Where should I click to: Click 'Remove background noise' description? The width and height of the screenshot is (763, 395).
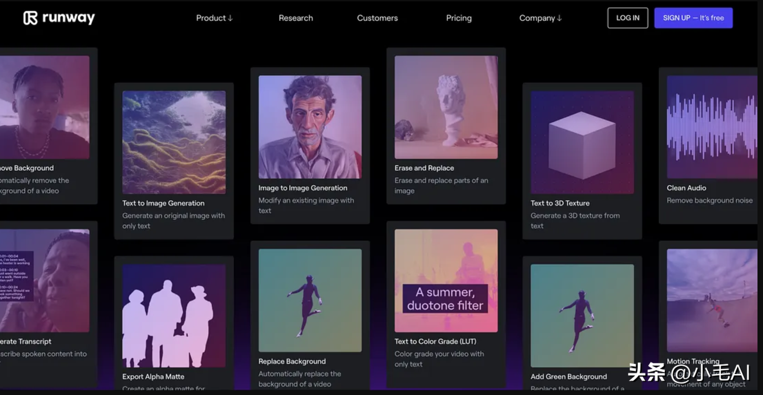[x=710, y=200]
